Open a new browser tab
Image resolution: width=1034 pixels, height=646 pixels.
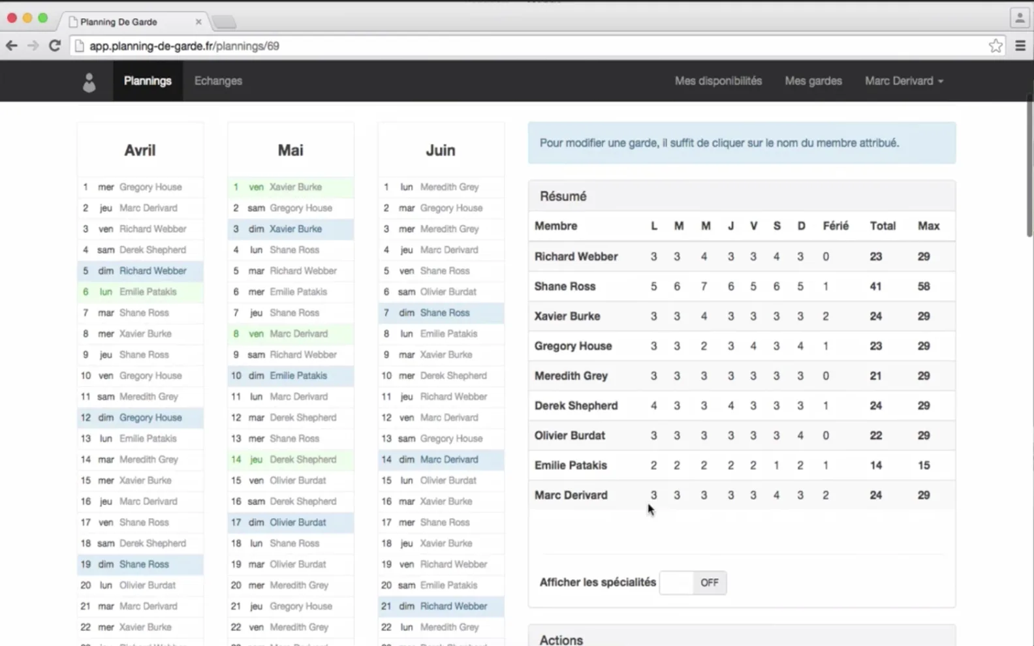224,22
